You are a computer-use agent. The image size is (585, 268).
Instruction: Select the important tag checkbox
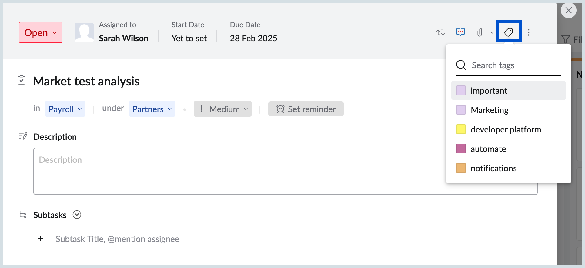[x=461, y=90]
